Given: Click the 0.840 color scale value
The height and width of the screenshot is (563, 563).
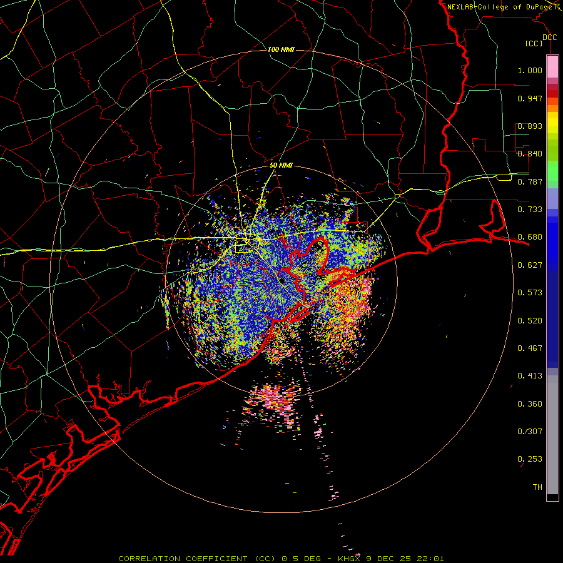Looking at the screenshot, I should pyautogui.click(x=530, y=154).
